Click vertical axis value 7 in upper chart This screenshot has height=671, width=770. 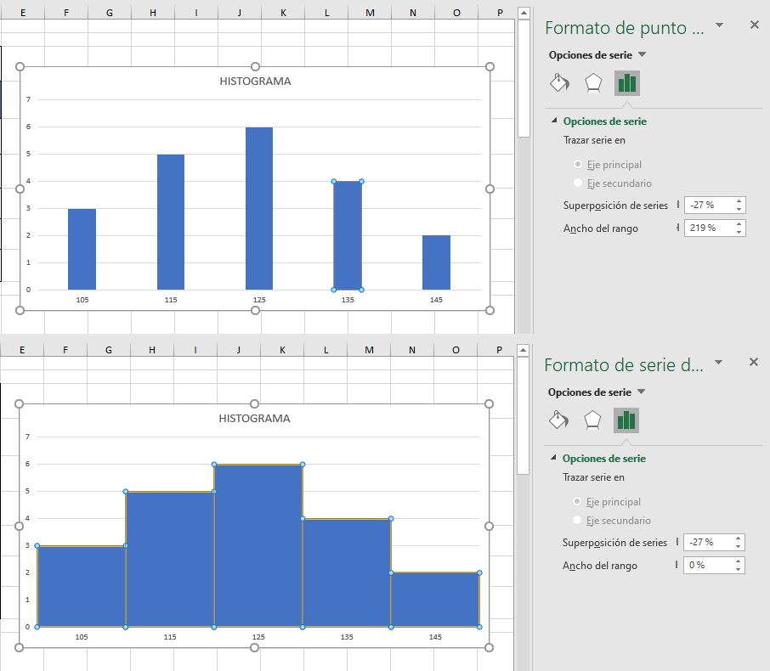29,99
